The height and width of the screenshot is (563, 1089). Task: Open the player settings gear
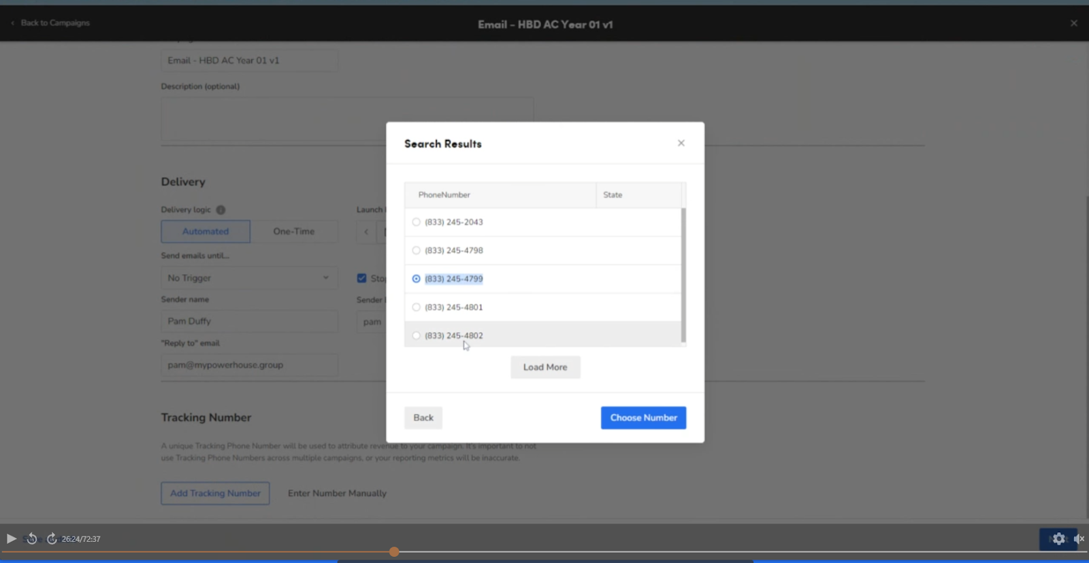1058,539
